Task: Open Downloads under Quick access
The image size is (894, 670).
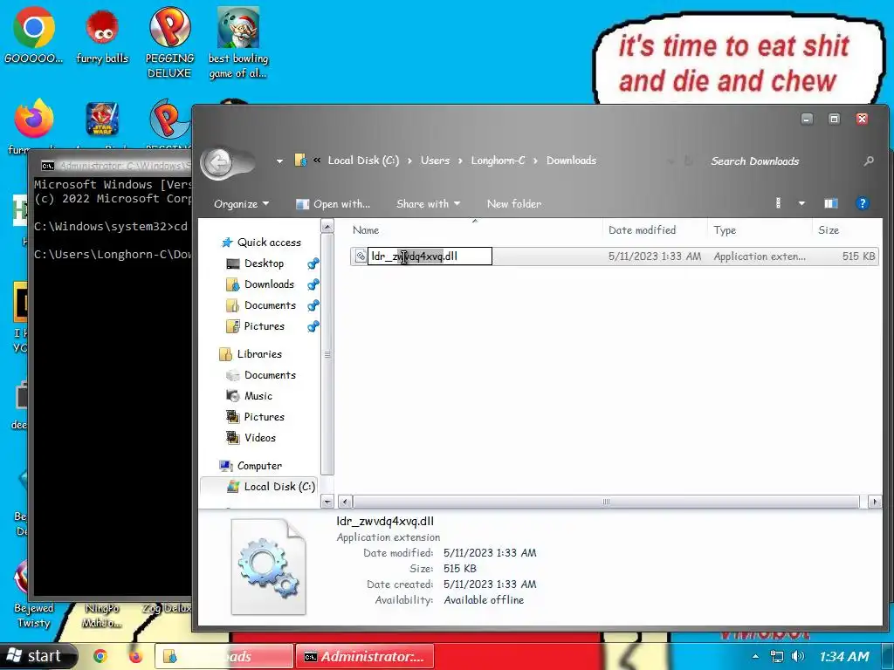Action: pos(260,284)
